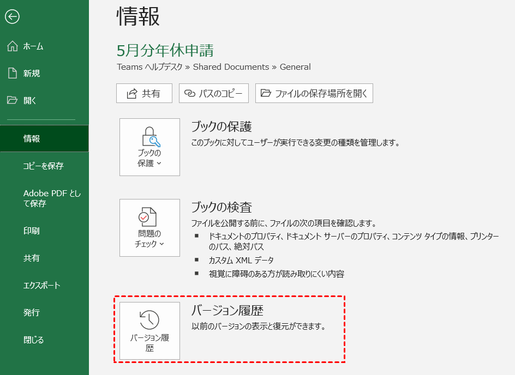Open コピーを保存 from the sidebar
The width and height of the screenshot is (515, 375).
[43, 166]
